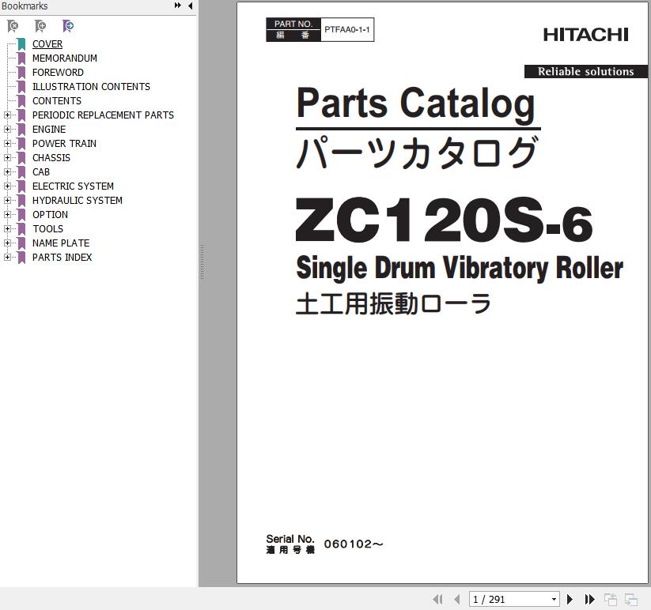Image resolution: width=651 pixels, height=610 pixels.
Task: Select the POWER TRAIN bookmark text
Action: click(64, 144)
